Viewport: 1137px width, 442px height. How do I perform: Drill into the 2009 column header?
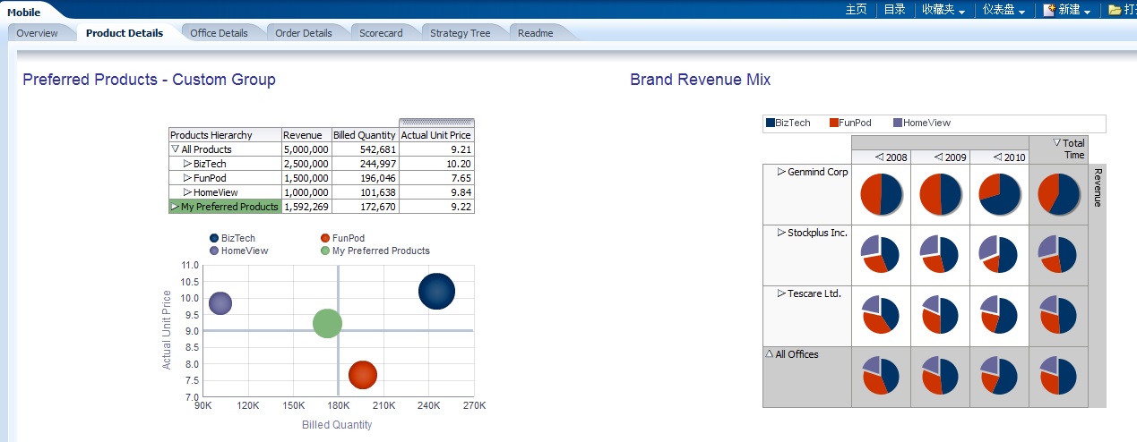pos(939,157)
